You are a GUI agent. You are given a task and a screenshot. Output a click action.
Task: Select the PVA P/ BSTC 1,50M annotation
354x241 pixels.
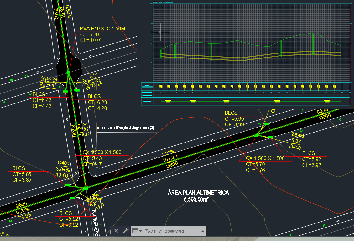(102, 28)
